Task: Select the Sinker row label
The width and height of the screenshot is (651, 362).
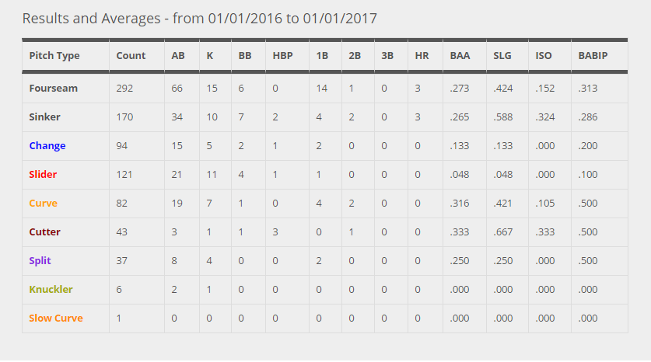Action: (x=44, y=117)
